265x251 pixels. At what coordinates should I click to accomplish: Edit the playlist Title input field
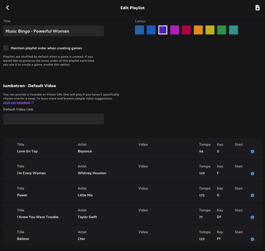53,31
